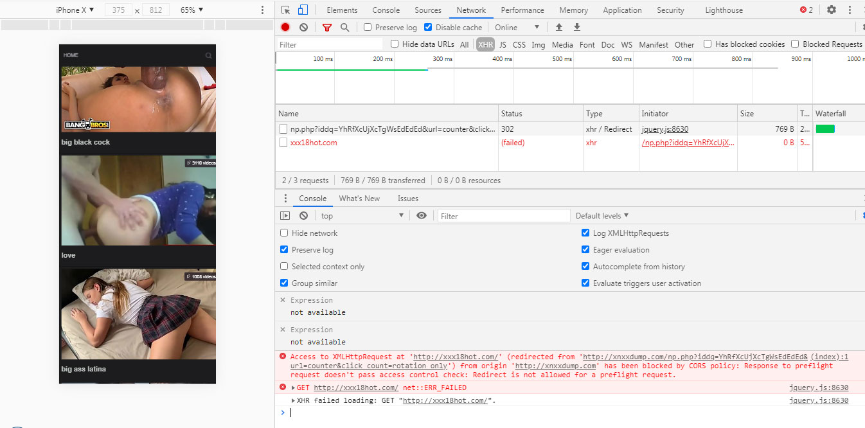This screenshot has width=865, height=428.
Task: Uncheck Autocomplete from history
Action: click(x=585, y=266)
